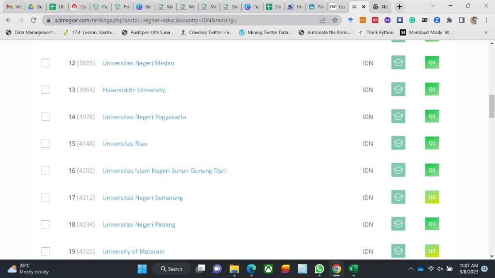
Task: Click the page's vertical scrollbar thumb
Action: (x=492, y=106)
